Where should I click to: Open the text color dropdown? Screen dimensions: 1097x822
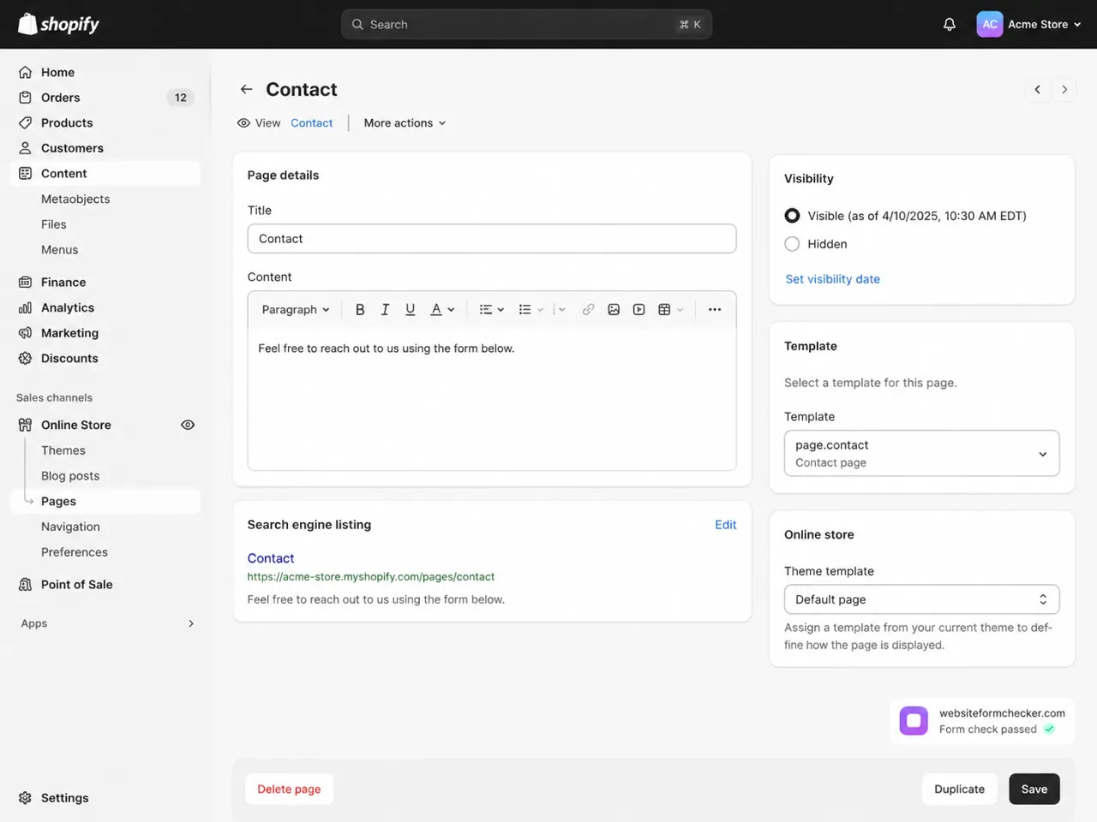[442, 309]
